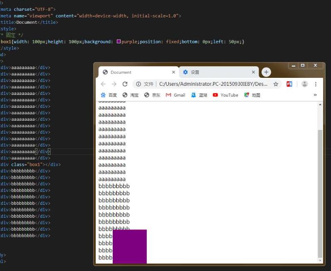Open the YouTube bookmark

coord(225,95)
